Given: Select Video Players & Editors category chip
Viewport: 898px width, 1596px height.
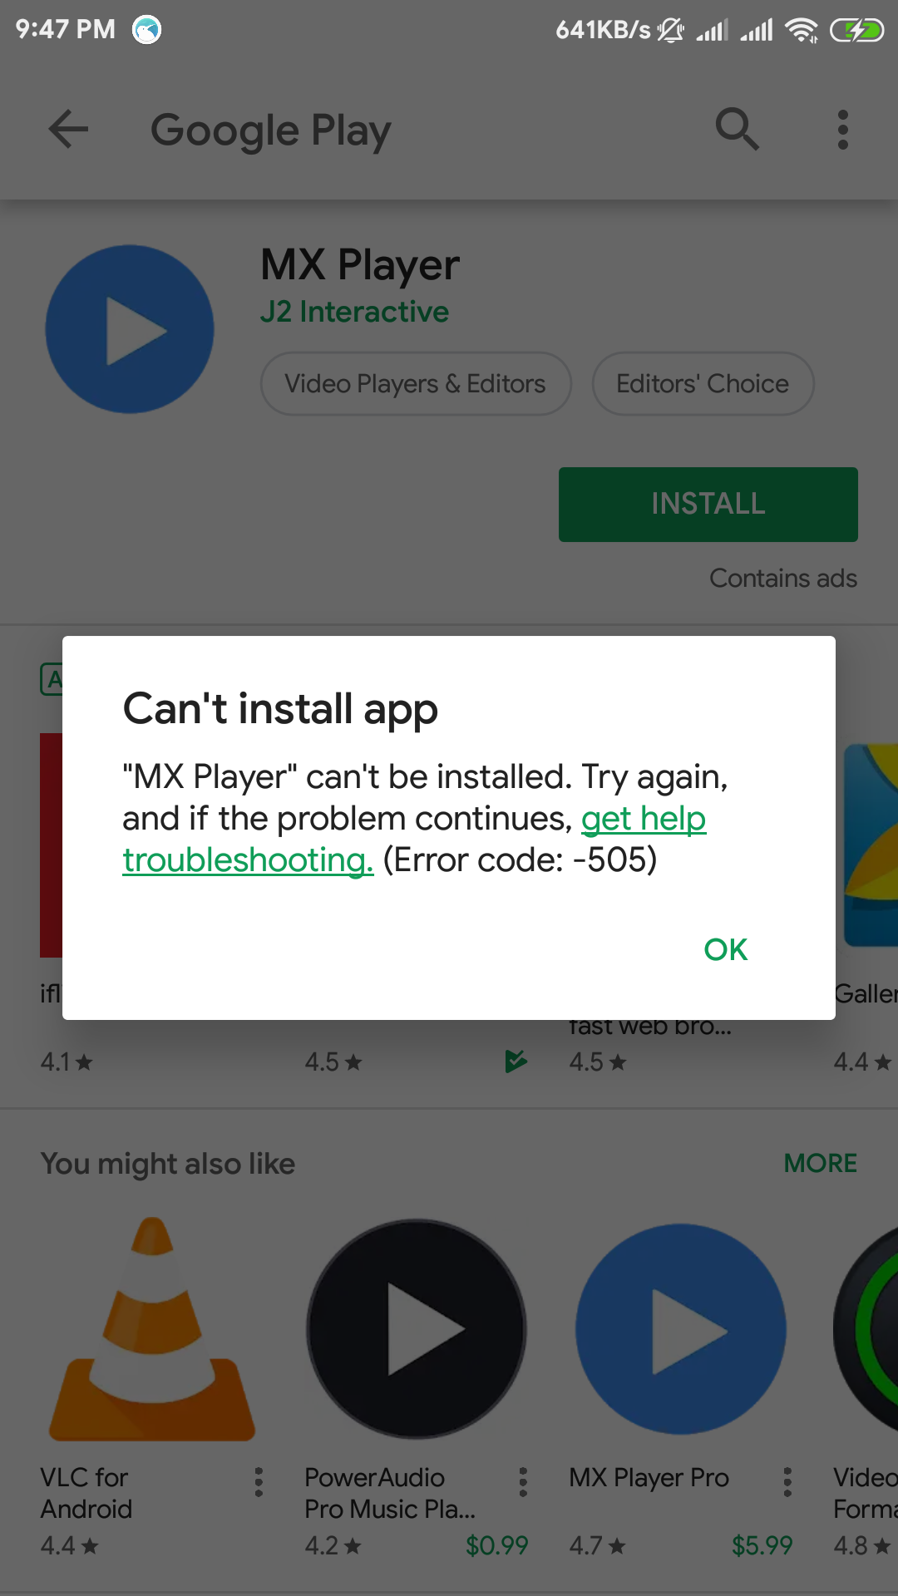Looking at the screenshot, I should (x=416, y=384).
